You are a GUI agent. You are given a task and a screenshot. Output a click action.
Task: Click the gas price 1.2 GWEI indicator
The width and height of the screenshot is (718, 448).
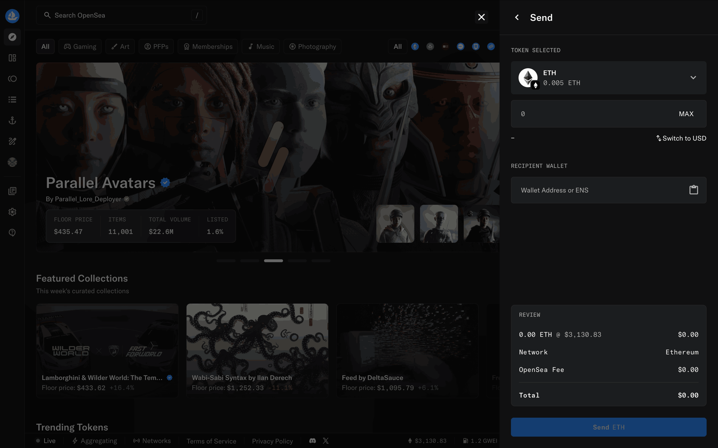click(x=480, y=441)
